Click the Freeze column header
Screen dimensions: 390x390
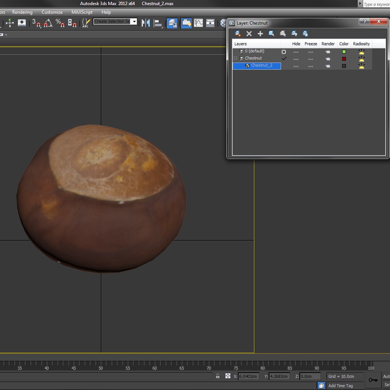click(311, 44)
